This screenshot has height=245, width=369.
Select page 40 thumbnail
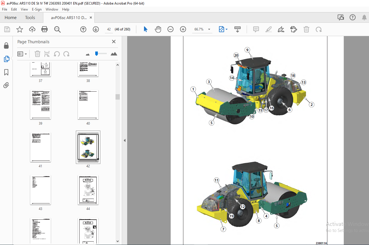[88, 105]
